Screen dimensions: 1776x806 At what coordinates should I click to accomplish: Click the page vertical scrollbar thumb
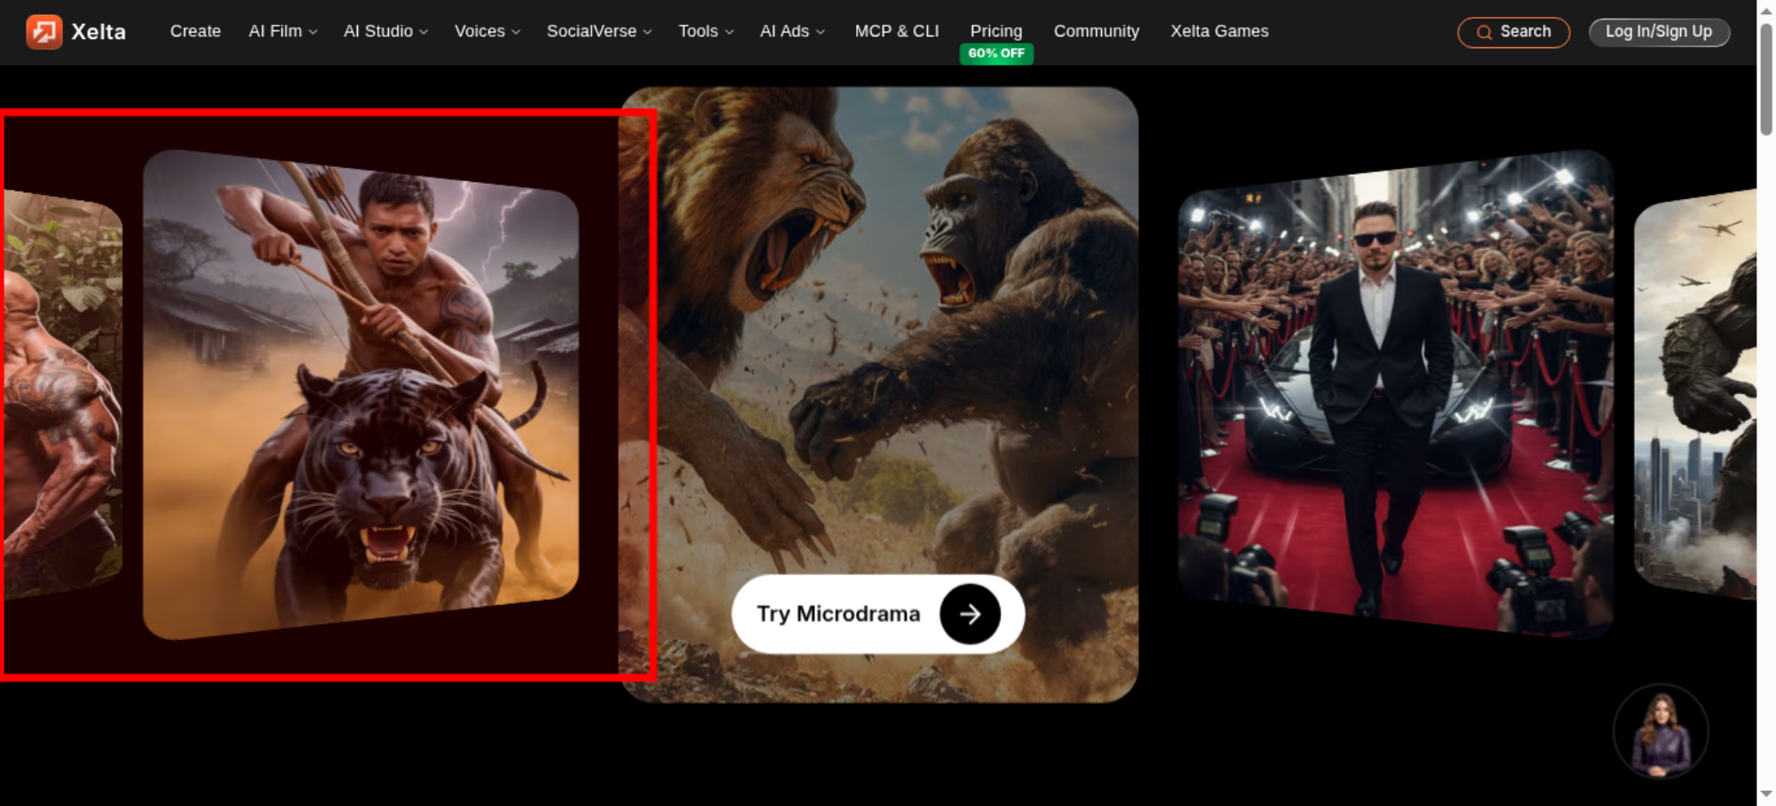[x=1766, y=79]
